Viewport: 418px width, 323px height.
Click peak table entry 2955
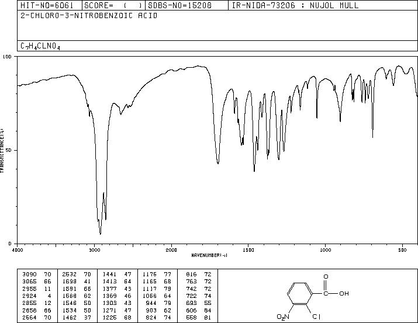click(x=29, y=289)
